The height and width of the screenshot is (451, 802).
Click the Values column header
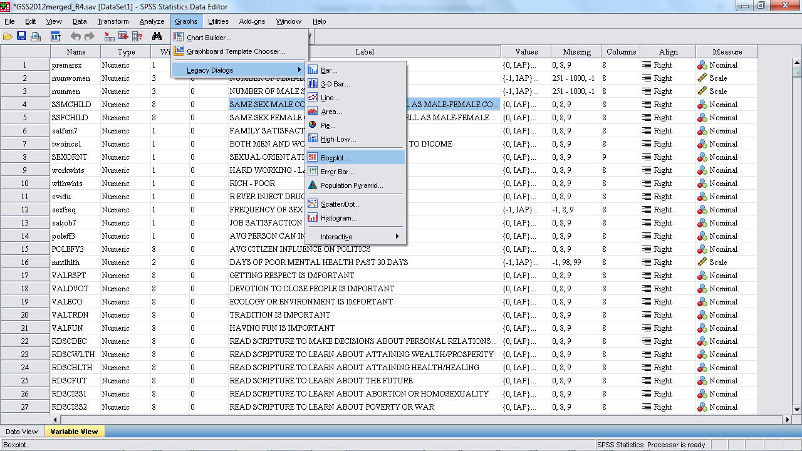coord(526,52)
